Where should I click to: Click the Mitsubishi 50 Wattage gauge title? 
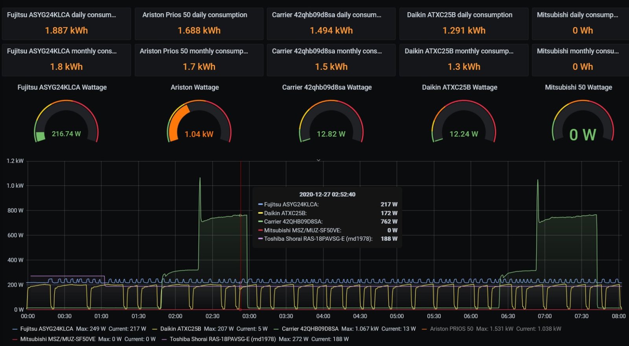[578, 87]
